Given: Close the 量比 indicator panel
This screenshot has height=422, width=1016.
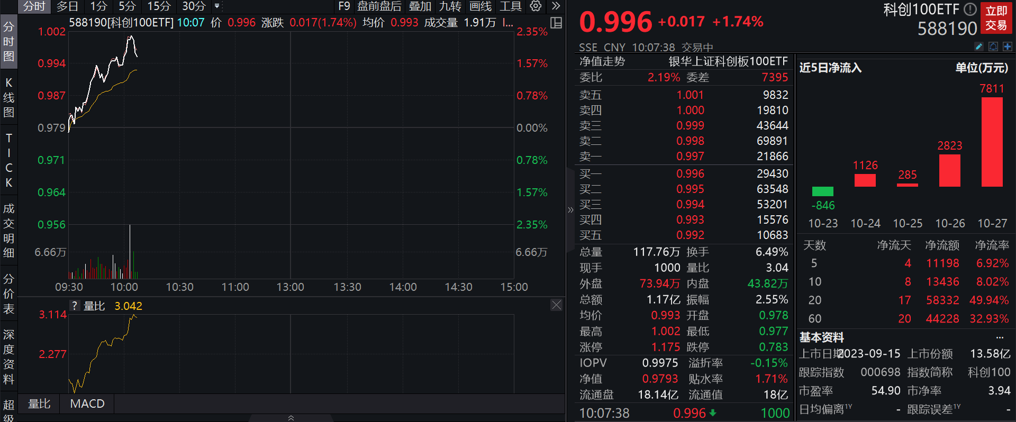Looking at the screenshot, I should click(556, 305).
